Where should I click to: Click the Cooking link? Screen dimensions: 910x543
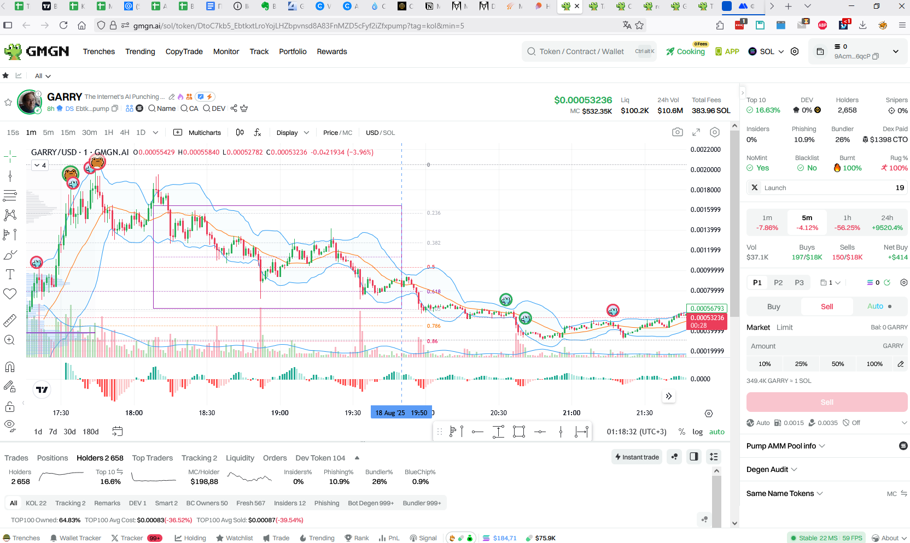686,51
